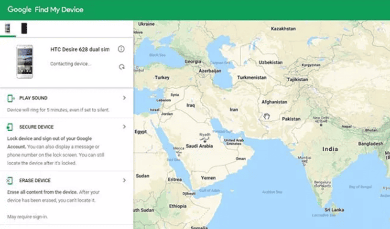
Task: Click Tajikistan label on the map
Action: 297,80
